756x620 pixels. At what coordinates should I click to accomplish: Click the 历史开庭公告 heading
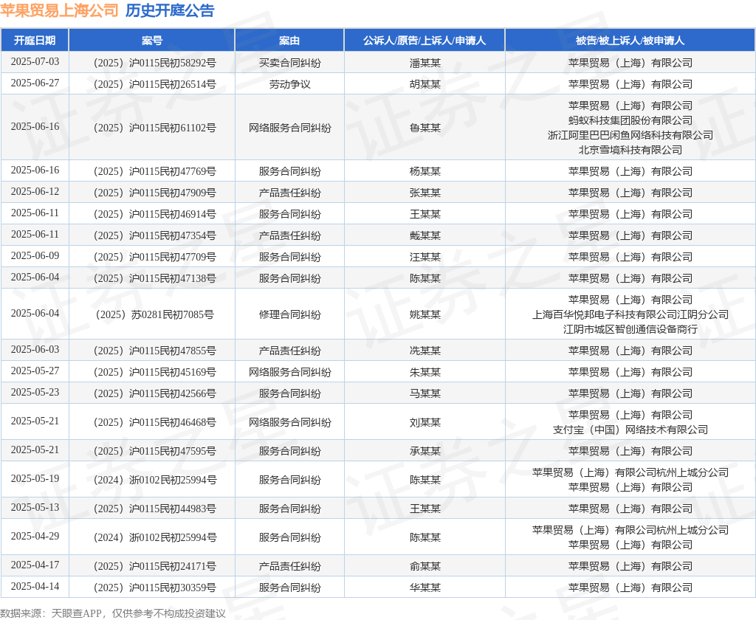coord(170,10)
